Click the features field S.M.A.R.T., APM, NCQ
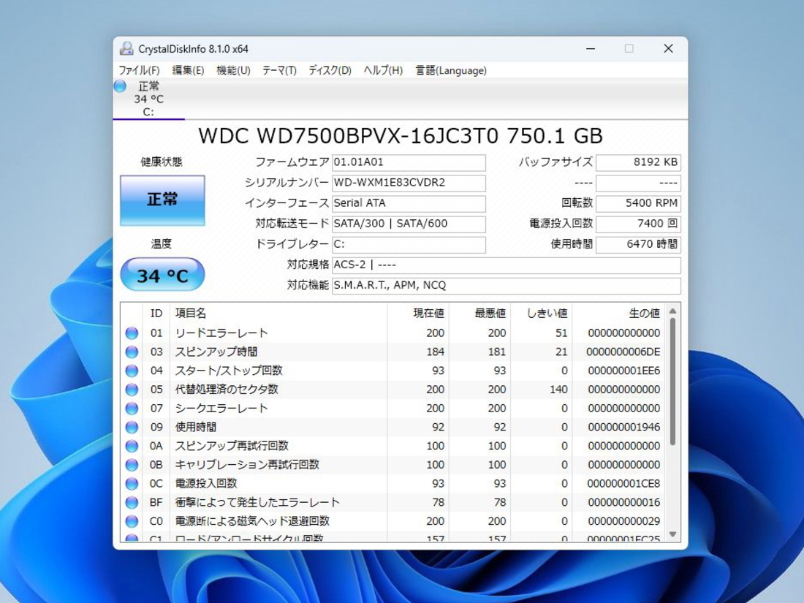 tap(507, 286)
